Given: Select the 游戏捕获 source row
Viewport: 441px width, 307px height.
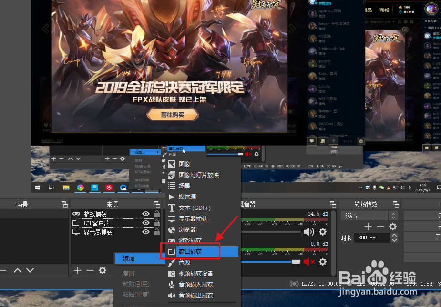Looking at the screenshot, I should pos(116,214).
